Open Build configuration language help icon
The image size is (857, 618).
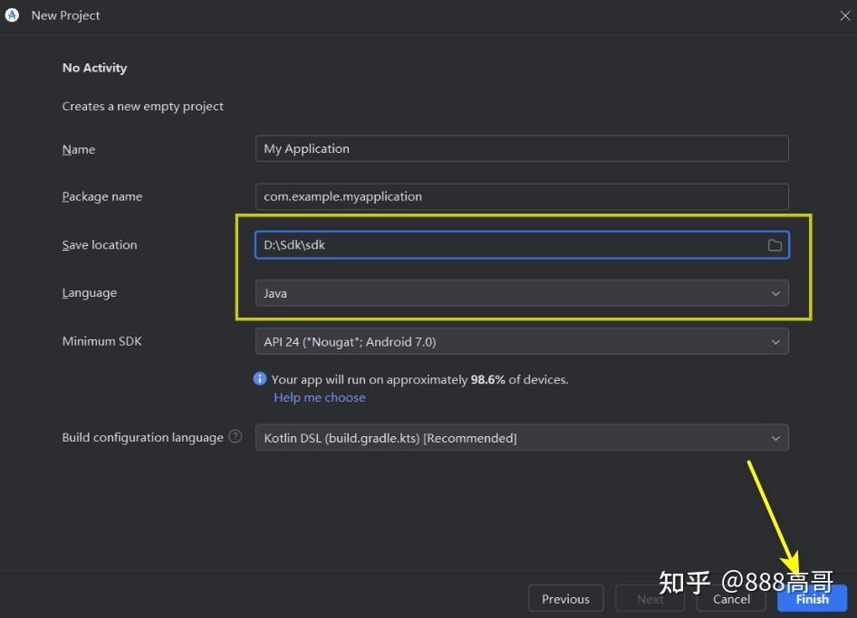tap(235, 437)
